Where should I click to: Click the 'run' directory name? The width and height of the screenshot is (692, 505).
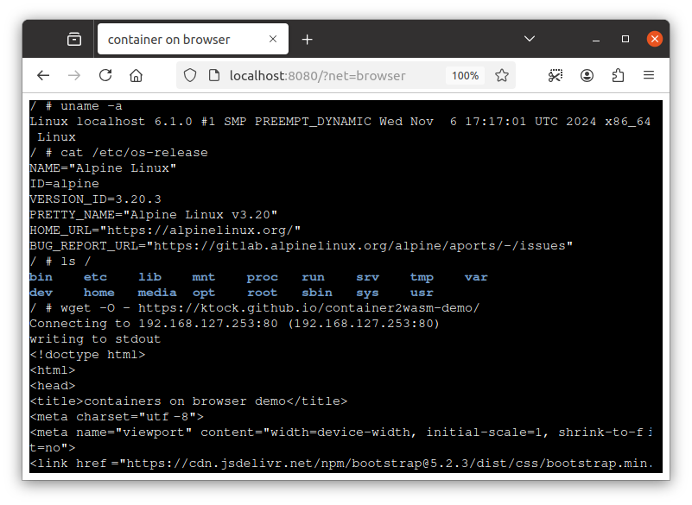(313, 277)
